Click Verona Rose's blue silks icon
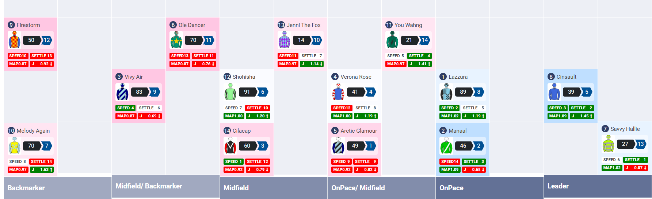This screenshot has width=652, height=199. pos(338,92)
